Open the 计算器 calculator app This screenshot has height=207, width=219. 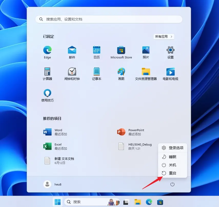[47, 74]
